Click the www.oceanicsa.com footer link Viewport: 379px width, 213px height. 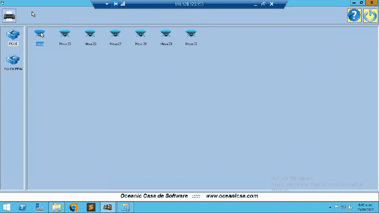tap(232, 196)
